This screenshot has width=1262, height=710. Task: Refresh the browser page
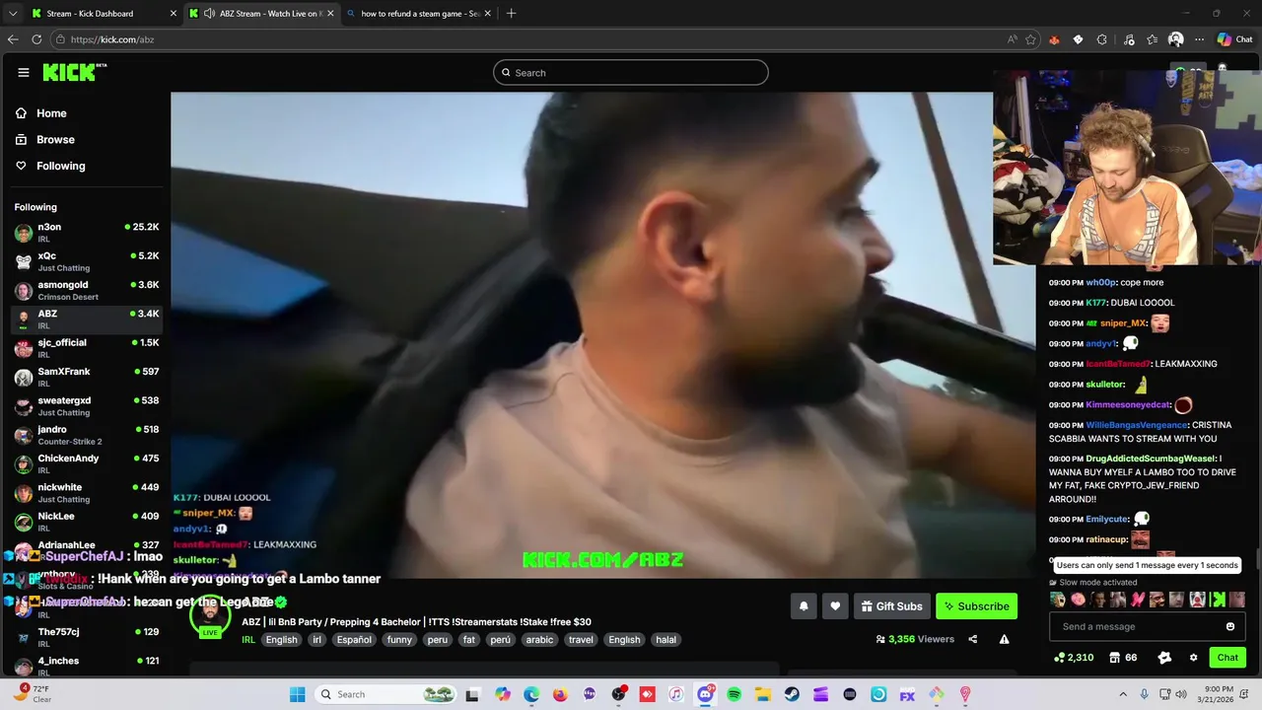[x=36, y=39]
